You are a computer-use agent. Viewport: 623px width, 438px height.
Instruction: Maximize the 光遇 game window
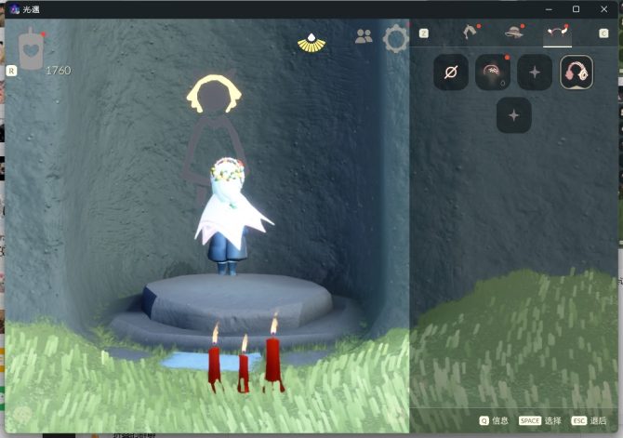(576, 9)
